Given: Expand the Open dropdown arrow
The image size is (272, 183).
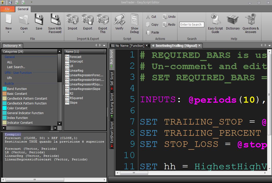Looking at the screenshot, I should pos(24,32).
